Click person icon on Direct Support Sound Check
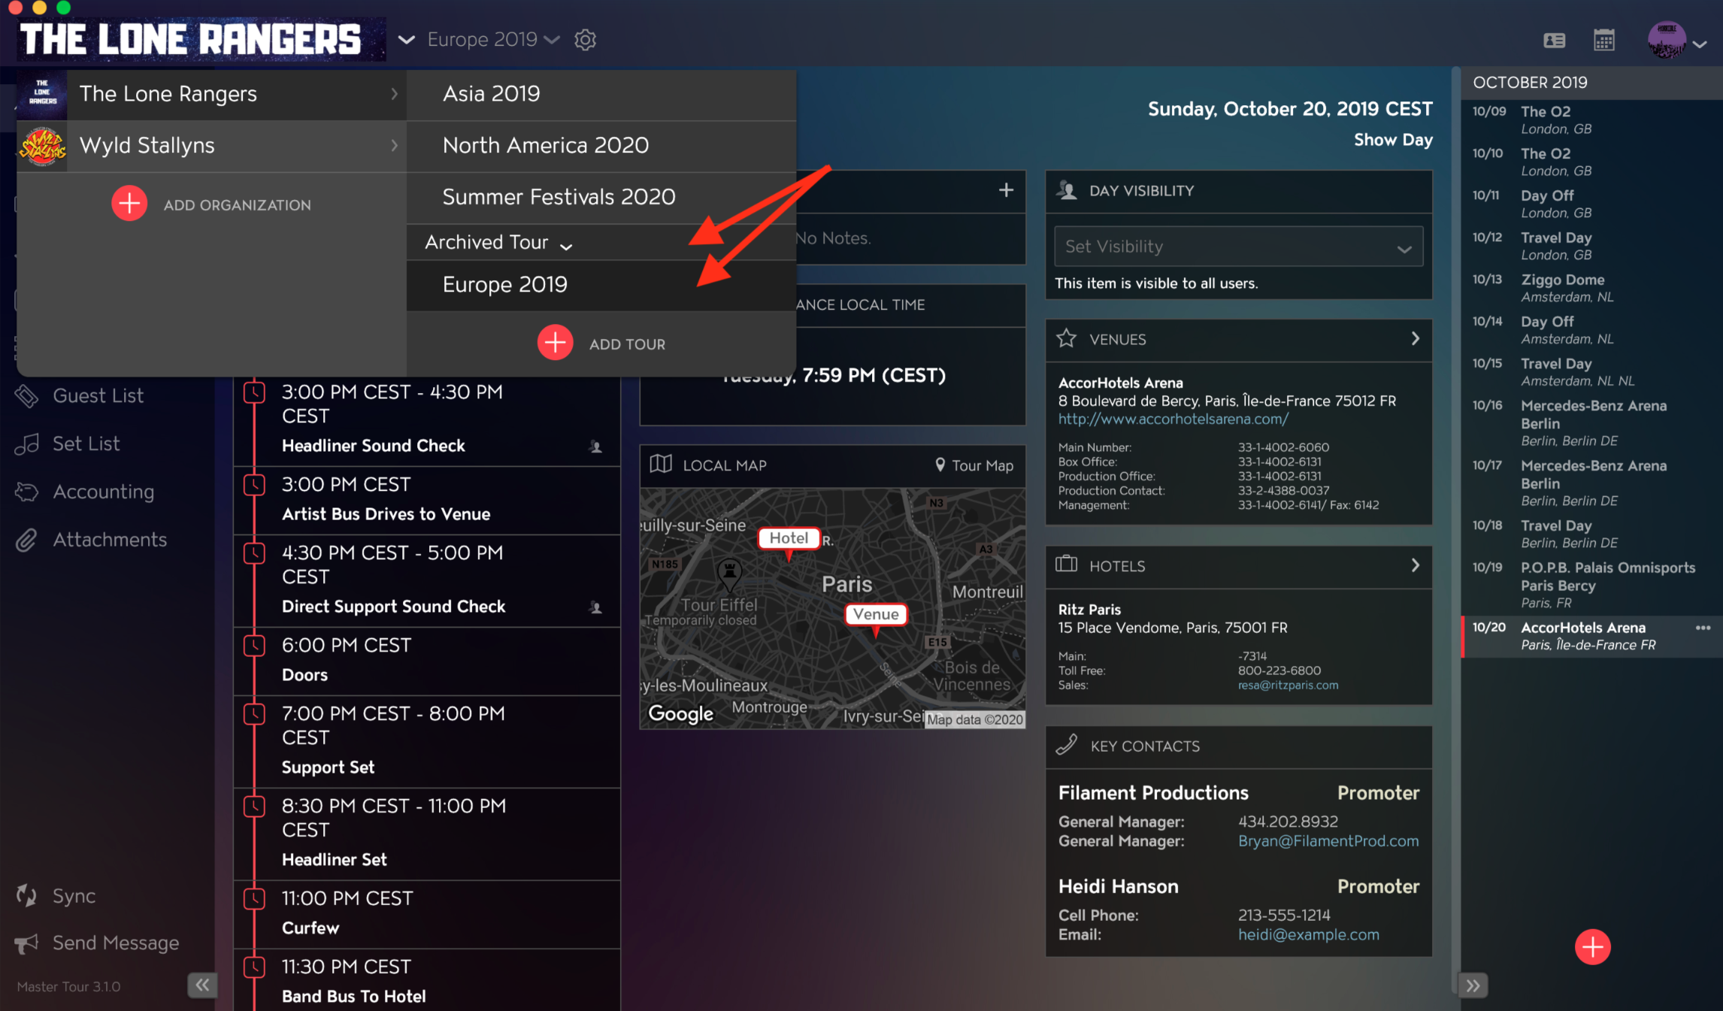The width and height of the screenshot is (1723, 1011). click(595, 607)
